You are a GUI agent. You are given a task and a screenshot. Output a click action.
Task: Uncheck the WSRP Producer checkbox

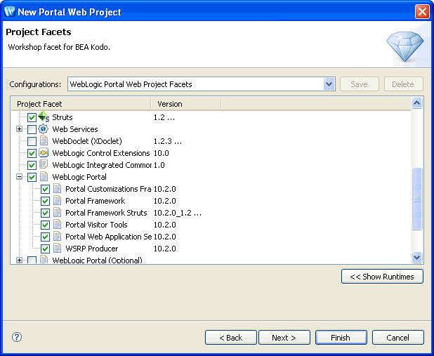[45, 249]
